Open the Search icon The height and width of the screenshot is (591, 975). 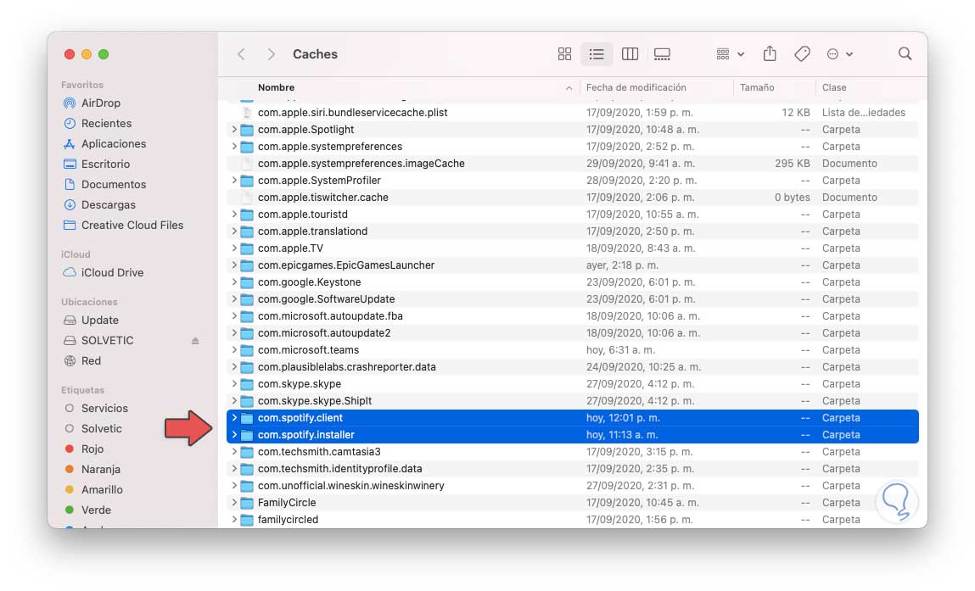(905, 53)
